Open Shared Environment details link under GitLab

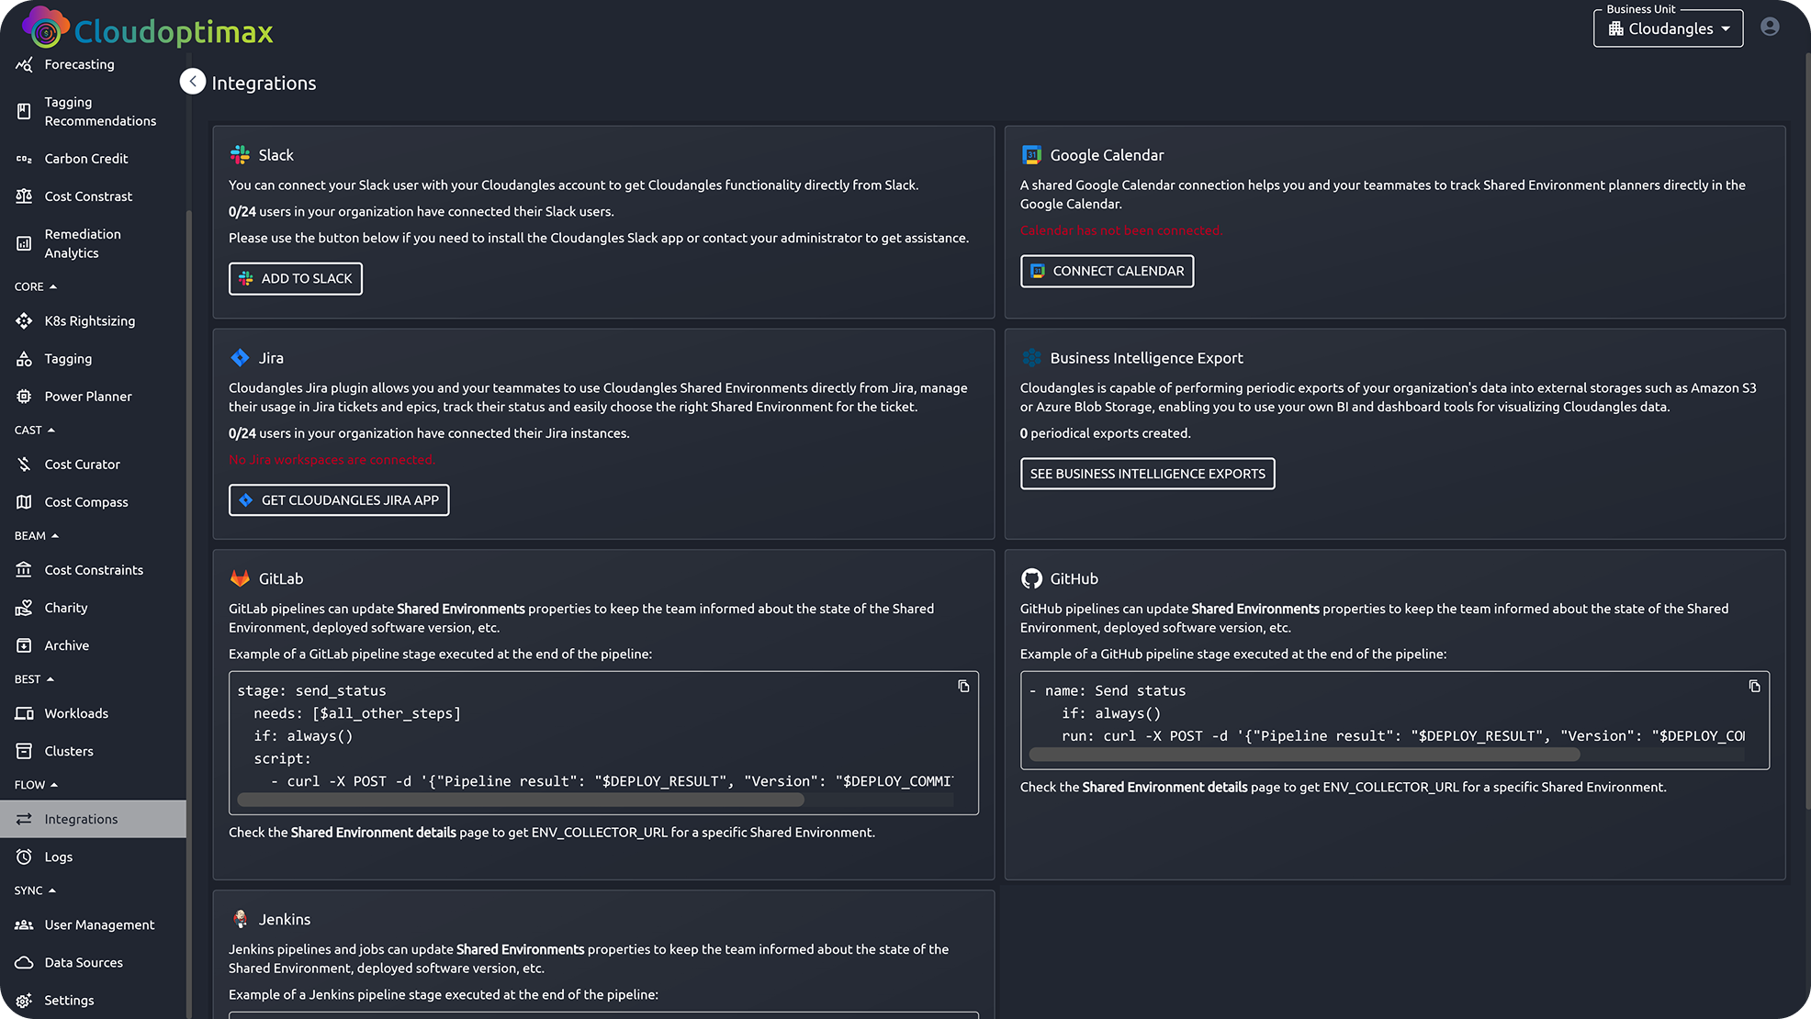coord(373,832)
